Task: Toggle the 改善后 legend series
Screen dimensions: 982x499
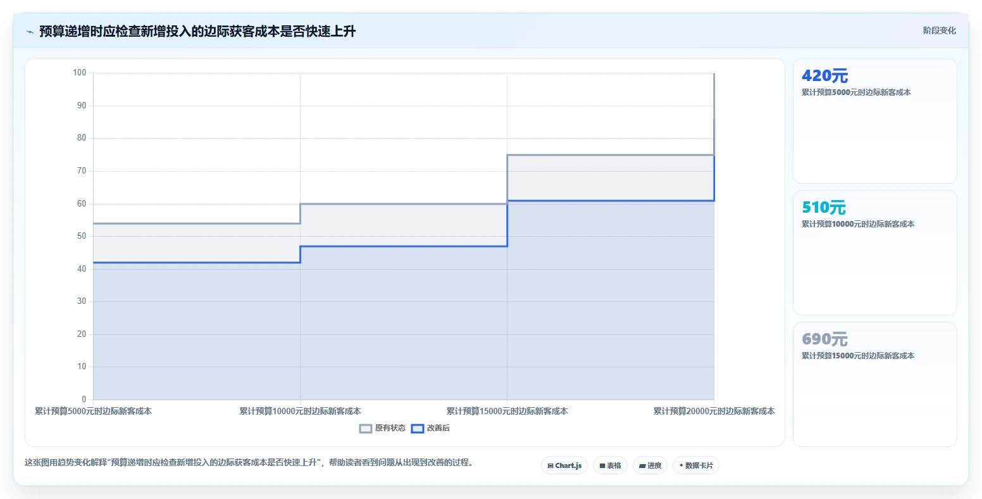Action: (x=430, y=428)
